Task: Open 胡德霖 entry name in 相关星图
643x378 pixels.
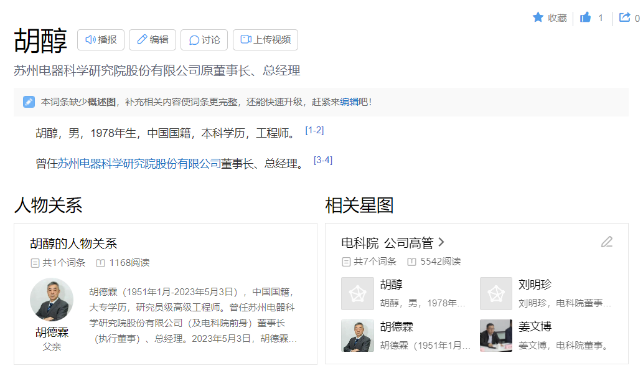Action: [x=397, y=327]
